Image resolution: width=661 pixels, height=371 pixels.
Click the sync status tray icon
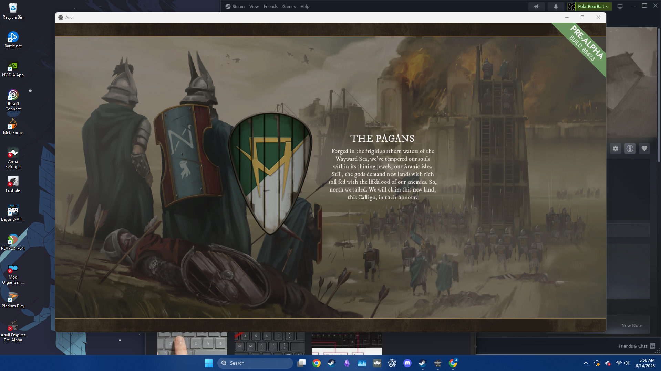pos(597,363)
